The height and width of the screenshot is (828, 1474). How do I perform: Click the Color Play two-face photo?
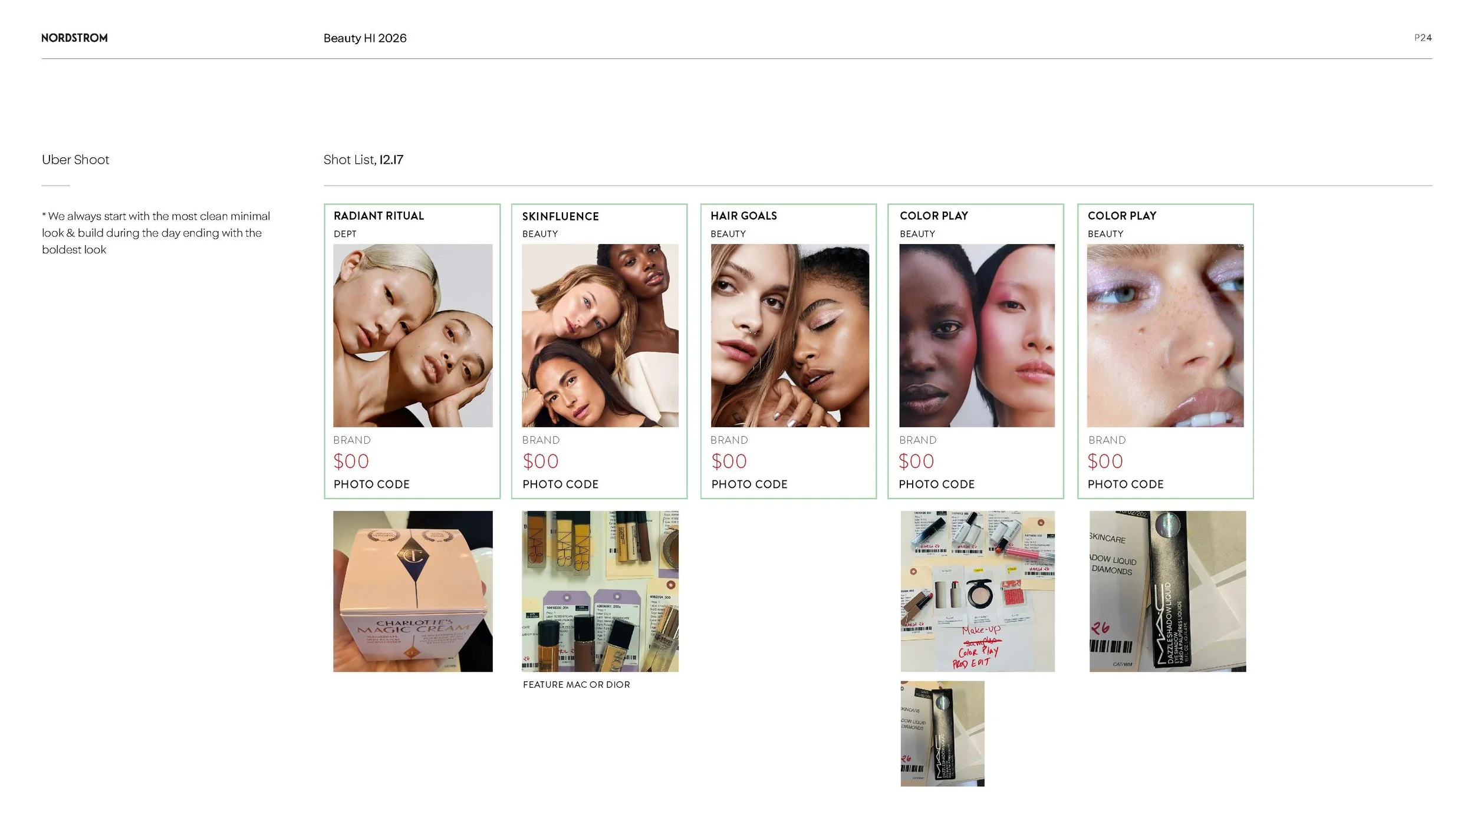point(976,335)
